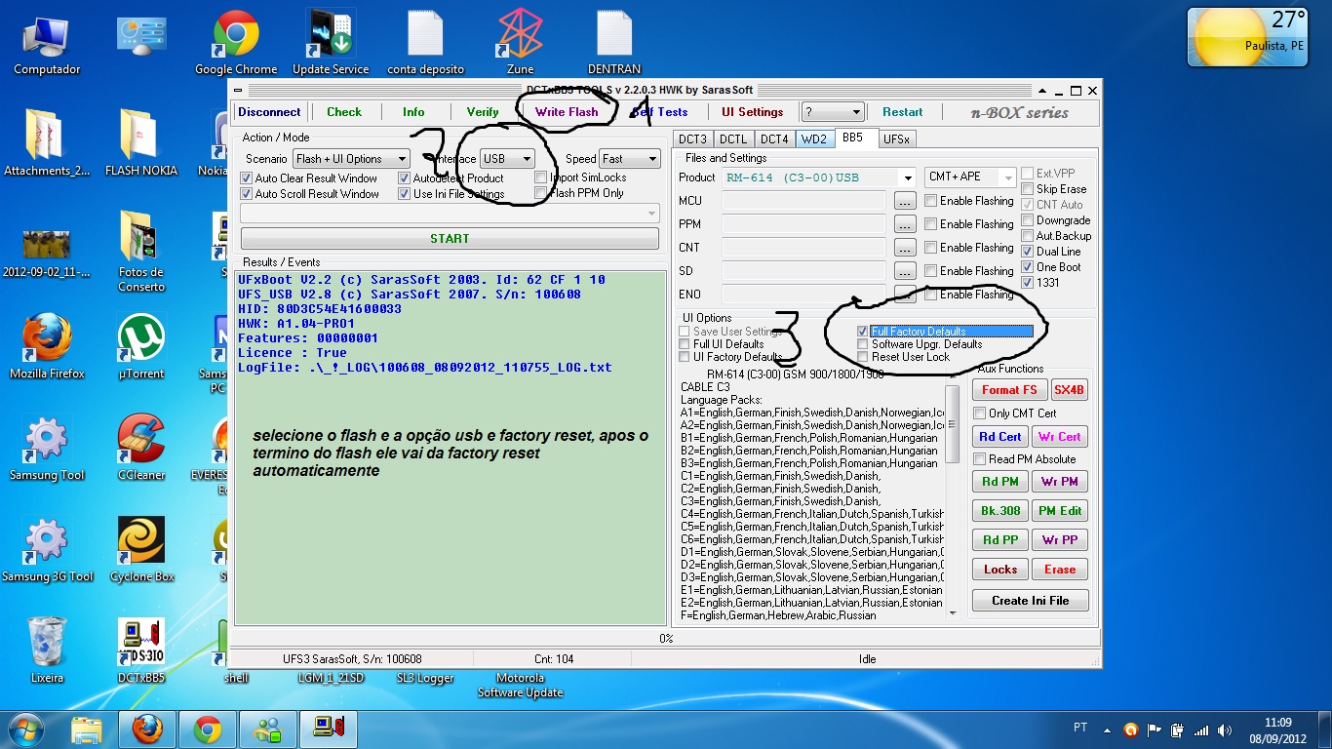1332x749 pixels.
Task: Toggle the One Boot checkbox
Action: pos(1027,267)
